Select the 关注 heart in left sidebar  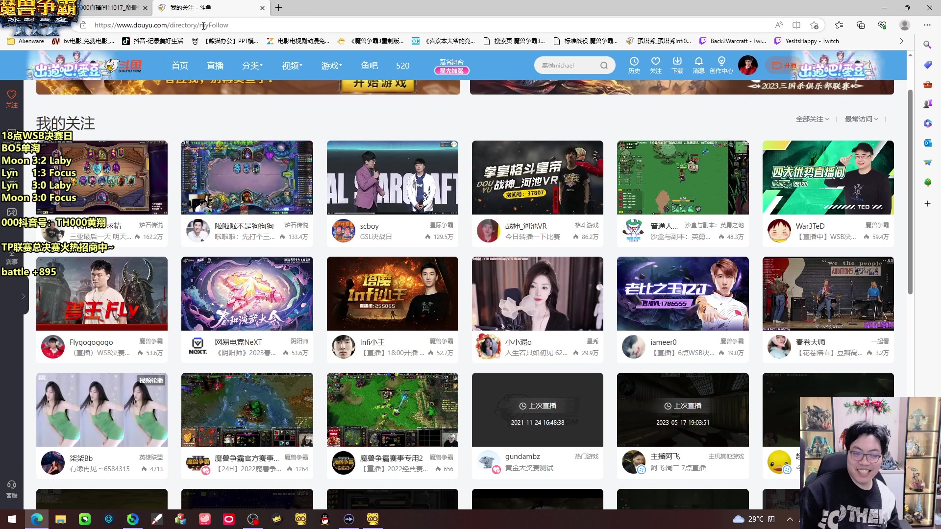point(12,98)
